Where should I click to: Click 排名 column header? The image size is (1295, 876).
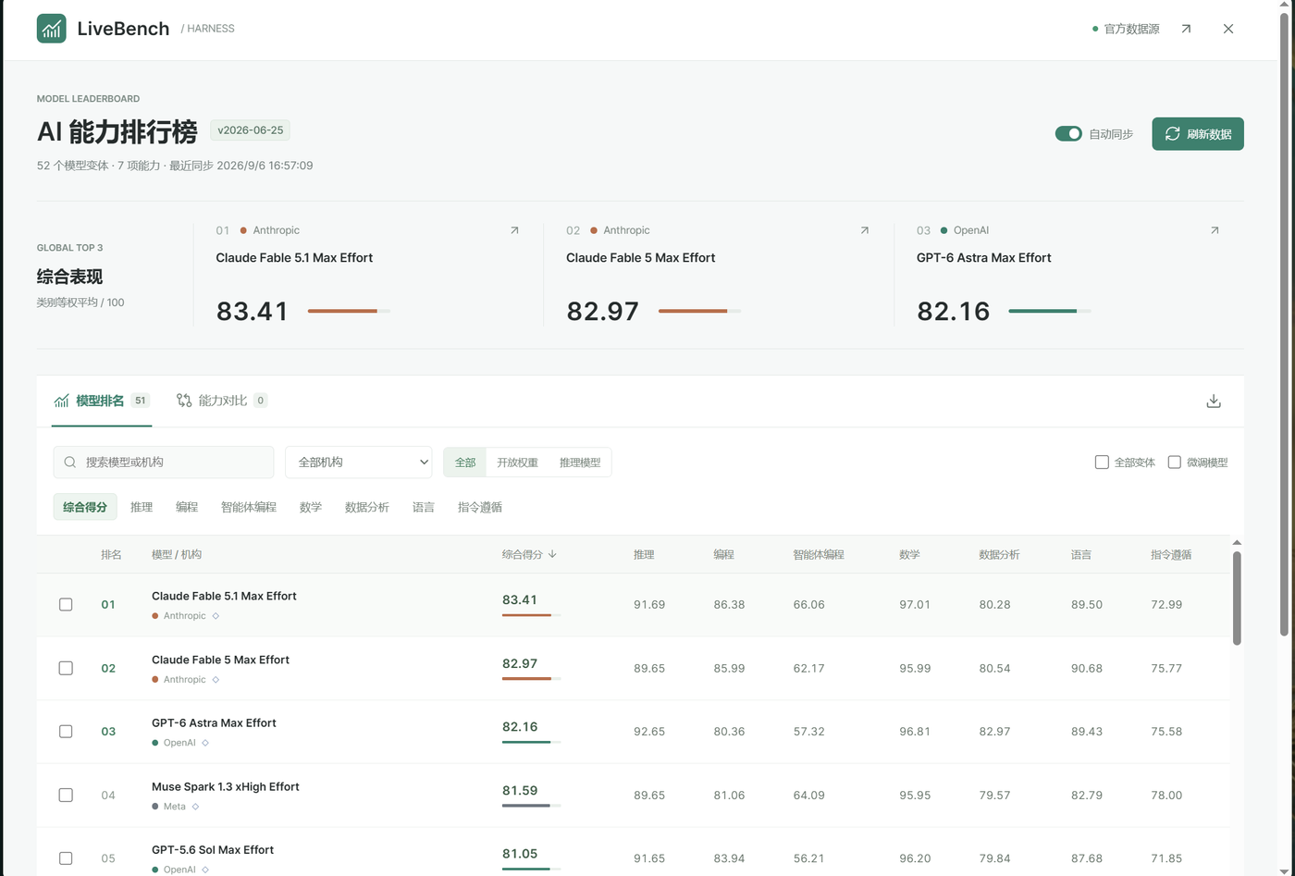[111, 555]
